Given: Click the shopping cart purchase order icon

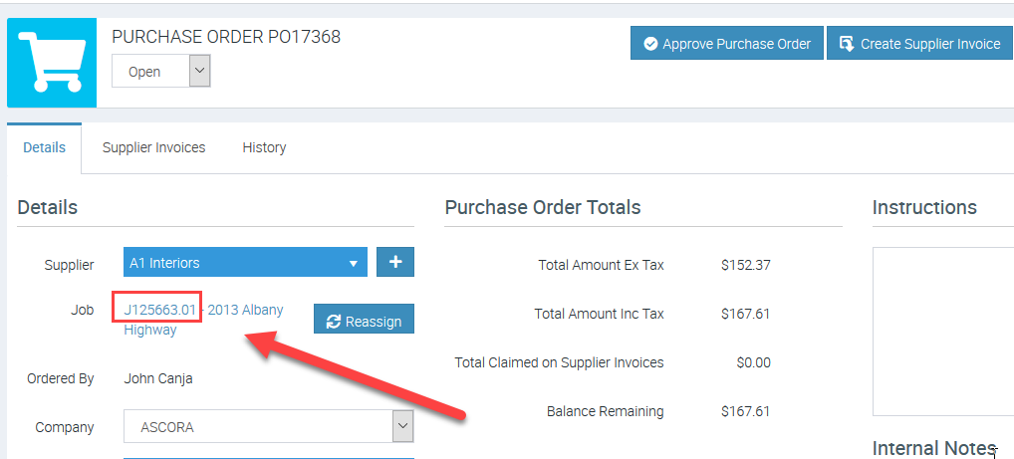Looking at the screenshot, I should coord(52,62).
